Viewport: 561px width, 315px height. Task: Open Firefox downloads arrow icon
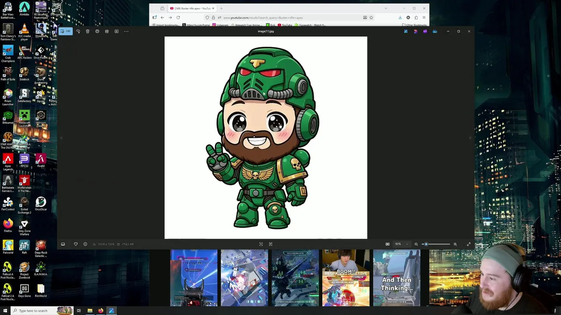[400, 17]
